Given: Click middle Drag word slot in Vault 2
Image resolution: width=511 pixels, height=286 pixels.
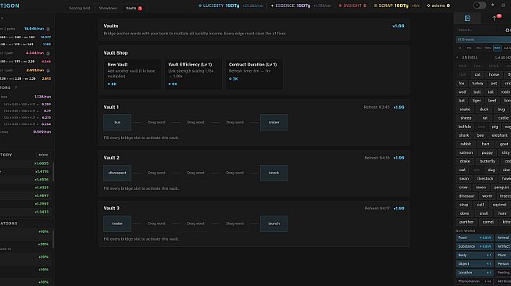Looking at the screenshot, I should [x=195, y=173].
